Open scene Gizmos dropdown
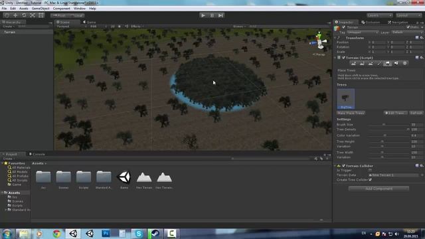The height and width of the screenshot is (239, 425). pyautogui.click(x=239, y=27)
